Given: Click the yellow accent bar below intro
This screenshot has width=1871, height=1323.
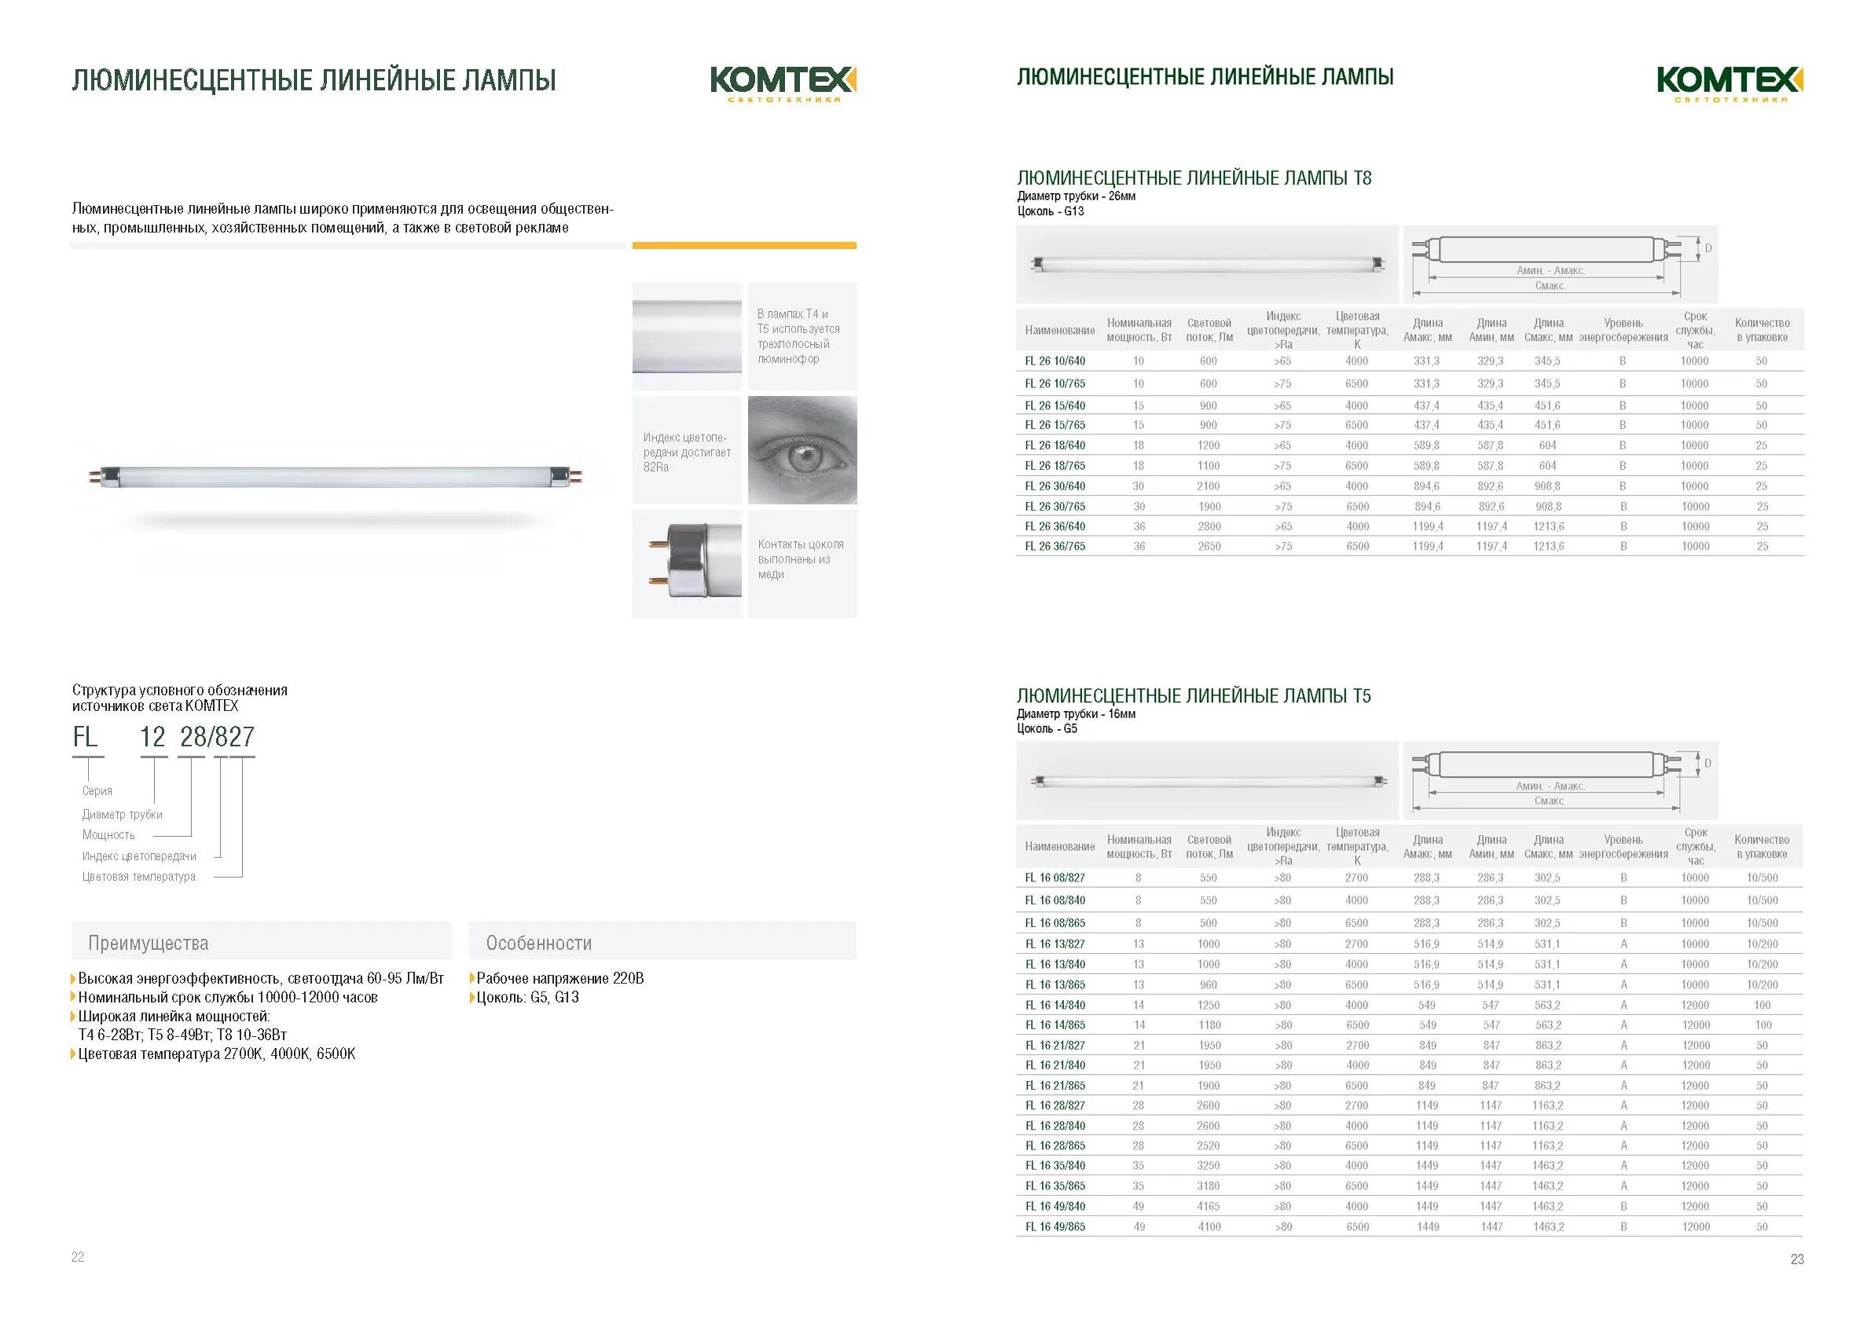Looking at the screenshot, I should pyautogui.click(x=743, y=245).
